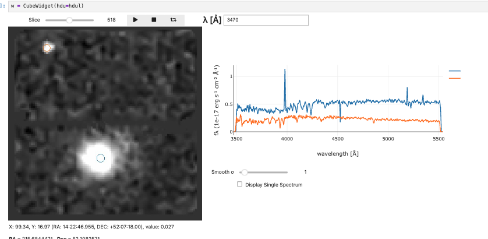Select the blue aperture circle on galaxy

point(101,159)
